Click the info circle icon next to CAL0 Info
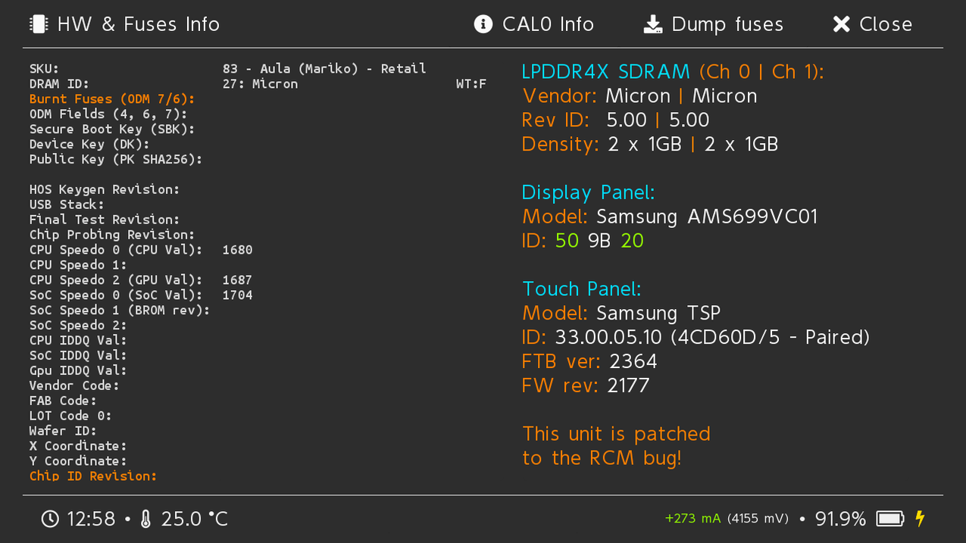 pos(485,23)
